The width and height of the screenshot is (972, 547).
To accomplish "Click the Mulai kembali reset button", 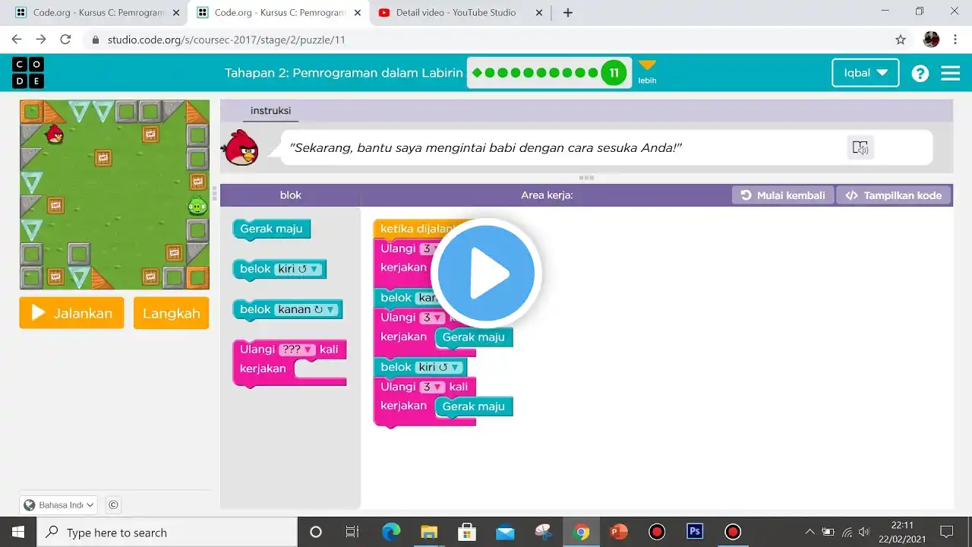I will [x=783, y=195].
